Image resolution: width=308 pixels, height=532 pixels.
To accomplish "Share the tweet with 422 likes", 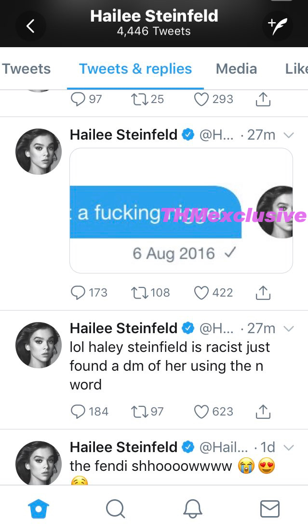I will pyautogui.click(x=263, y=293).
